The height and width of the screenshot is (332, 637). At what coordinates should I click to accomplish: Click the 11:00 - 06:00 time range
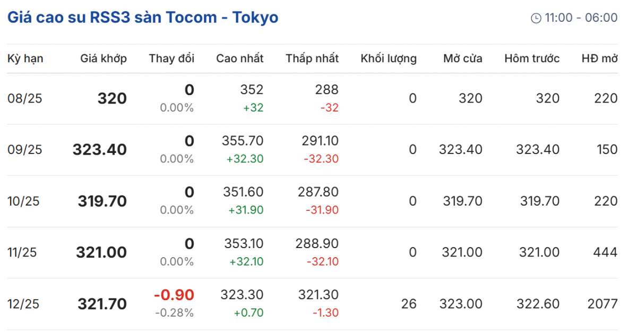tap(581, 18)
